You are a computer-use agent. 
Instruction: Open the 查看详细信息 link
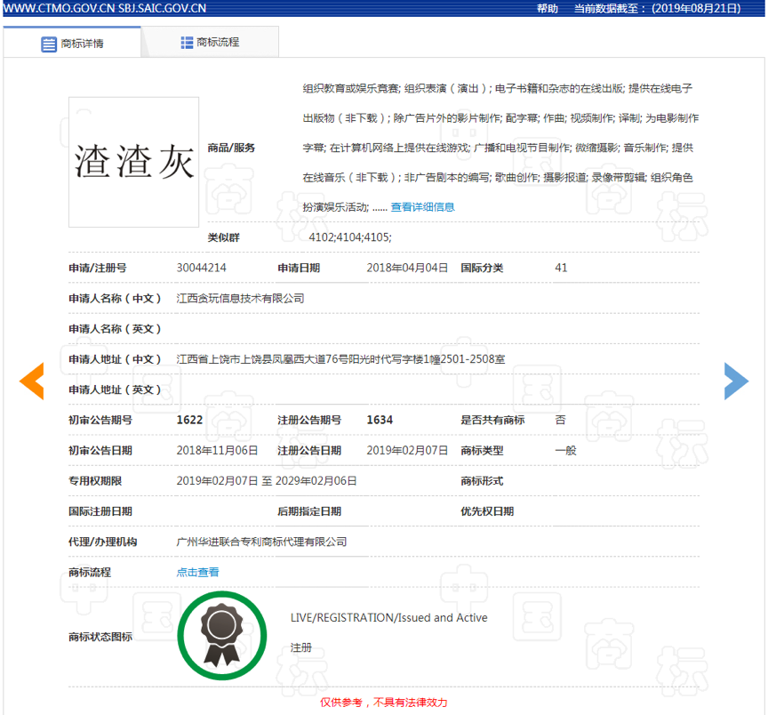pyautogui.click(x=422, y=207)
